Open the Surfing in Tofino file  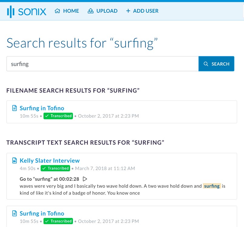click(x=42, y=108)
